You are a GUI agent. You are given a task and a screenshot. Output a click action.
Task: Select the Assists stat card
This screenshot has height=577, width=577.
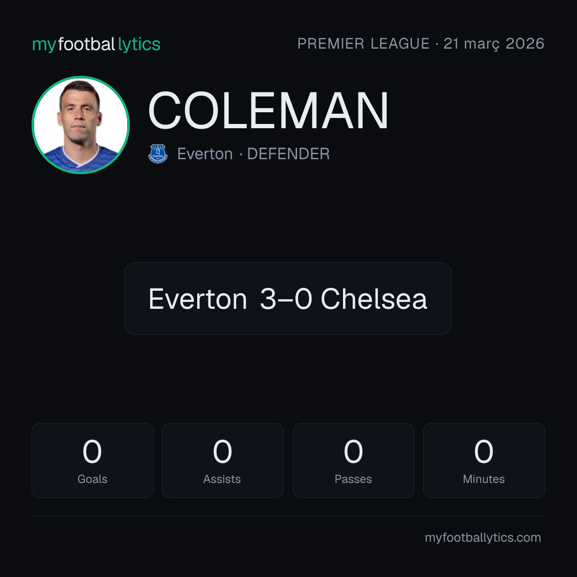[223, 461]
